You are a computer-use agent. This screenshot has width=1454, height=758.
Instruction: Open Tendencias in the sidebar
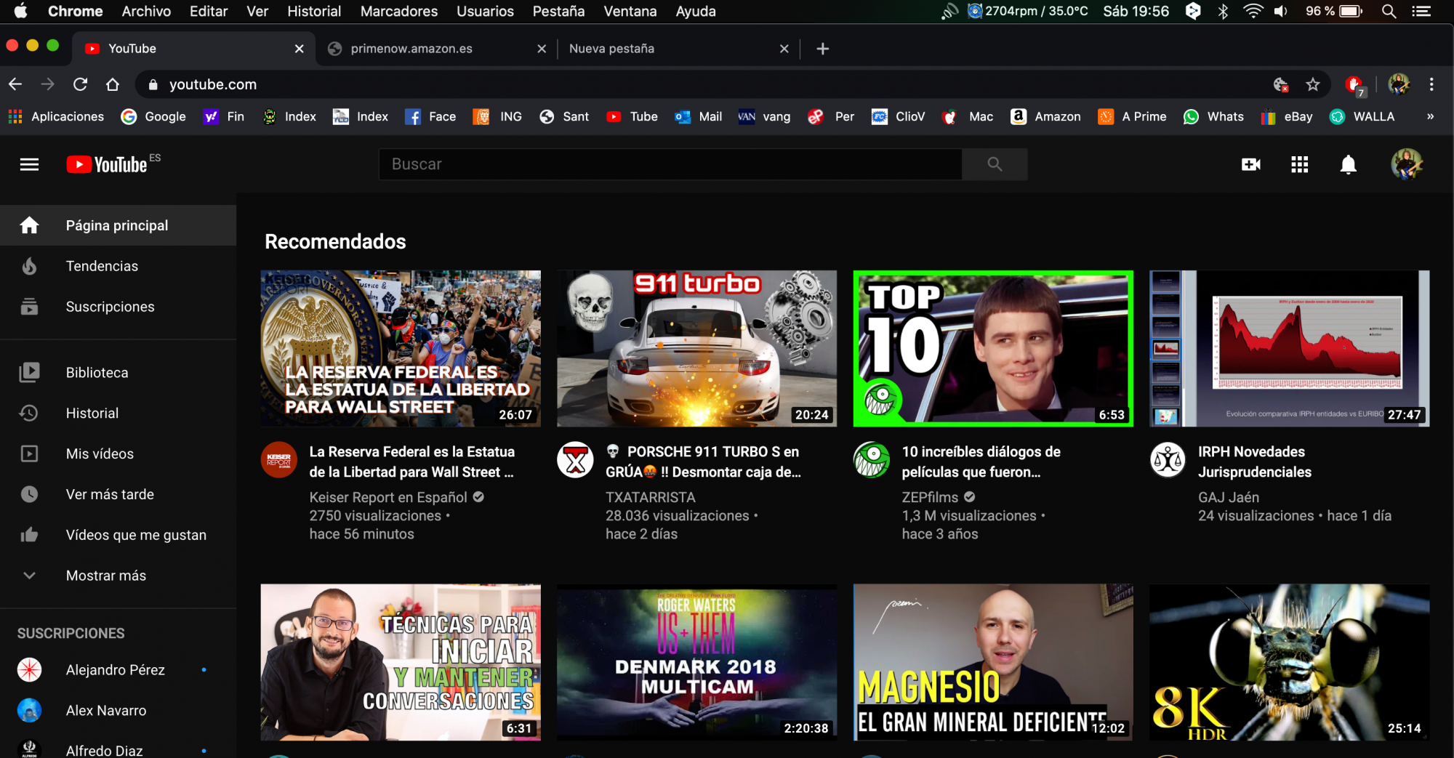[118, 266]
